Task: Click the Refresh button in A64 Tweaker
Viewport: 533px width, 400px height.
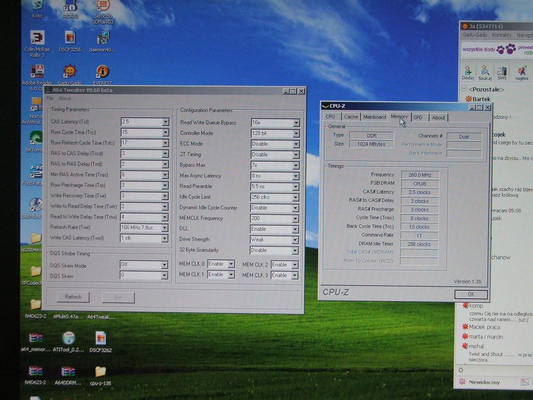Action: pyautogui.click(x=73, y=297)
